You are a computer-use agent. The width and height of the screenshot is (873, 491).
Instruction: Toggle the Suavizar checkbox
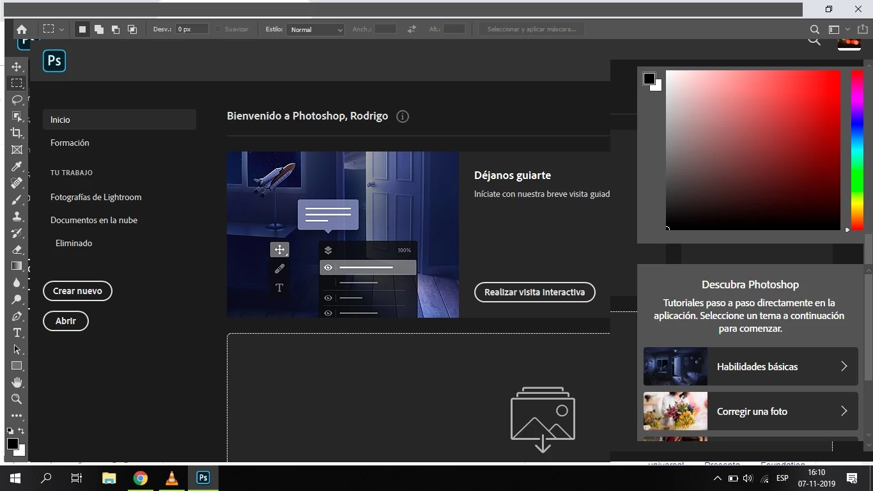[x=218, y=29]
